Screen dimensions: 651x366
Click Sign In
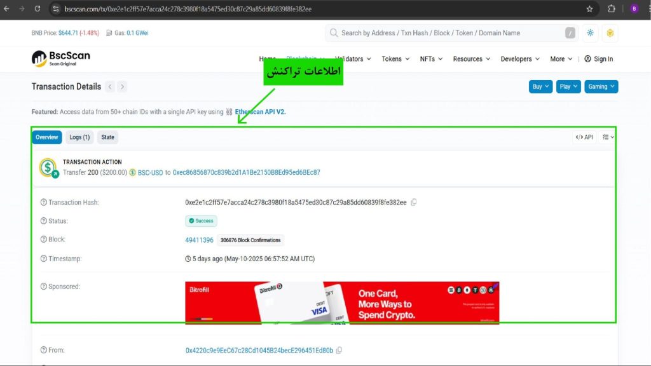coord(599,59)
